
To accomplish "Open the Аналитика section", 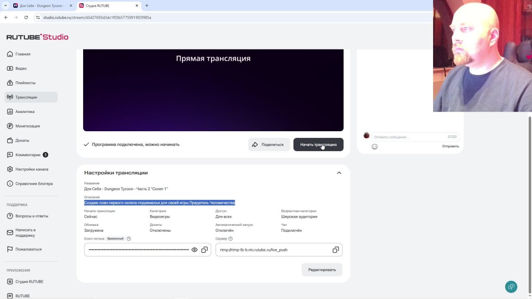I will [x=31, y=112].
